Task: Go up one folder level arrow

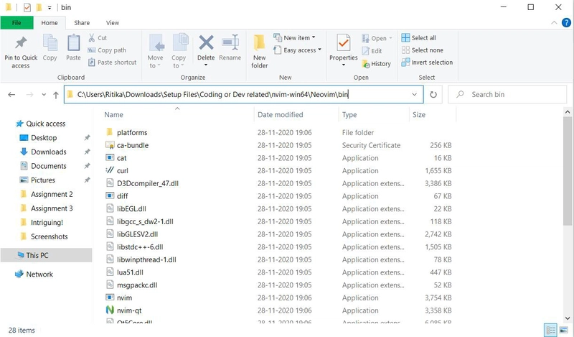Action: coord(56,95)
